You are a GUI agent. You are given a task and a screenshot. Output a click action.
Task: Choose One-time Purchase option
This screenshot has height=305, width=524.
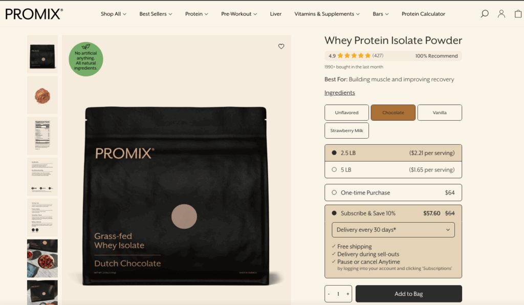(393, 193)
